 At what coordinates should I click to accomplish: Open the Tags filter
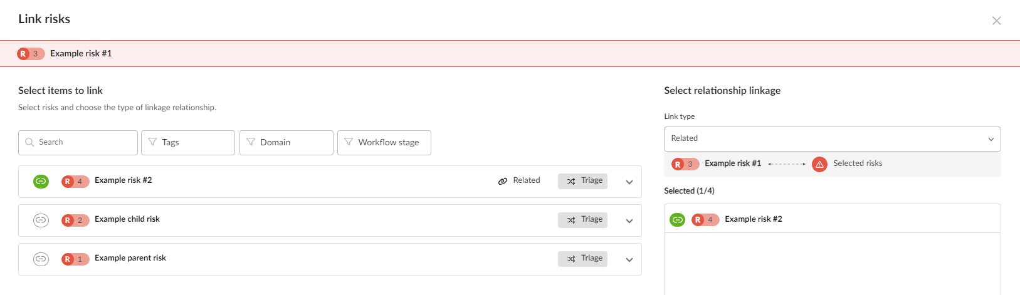point(188,143)
